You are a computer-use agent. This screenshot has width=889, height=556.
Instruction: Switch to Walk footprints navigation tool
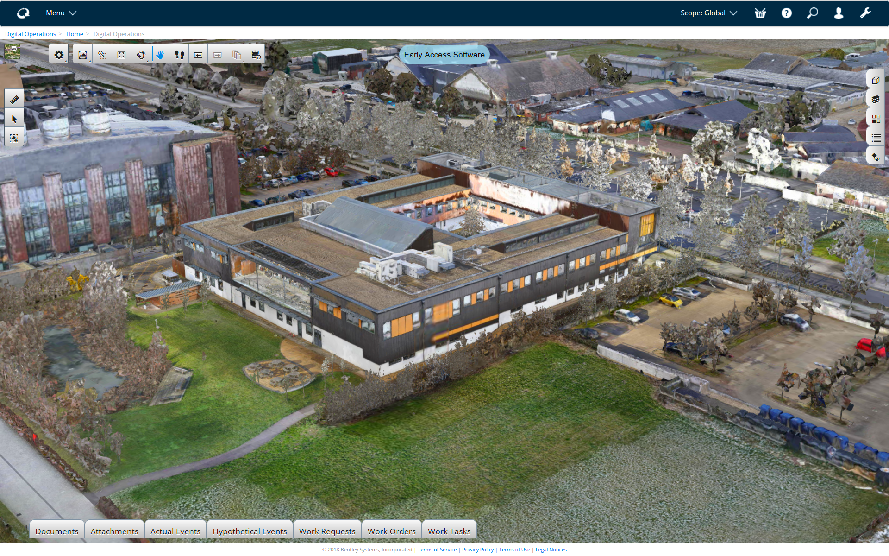(x=179, y=55)
